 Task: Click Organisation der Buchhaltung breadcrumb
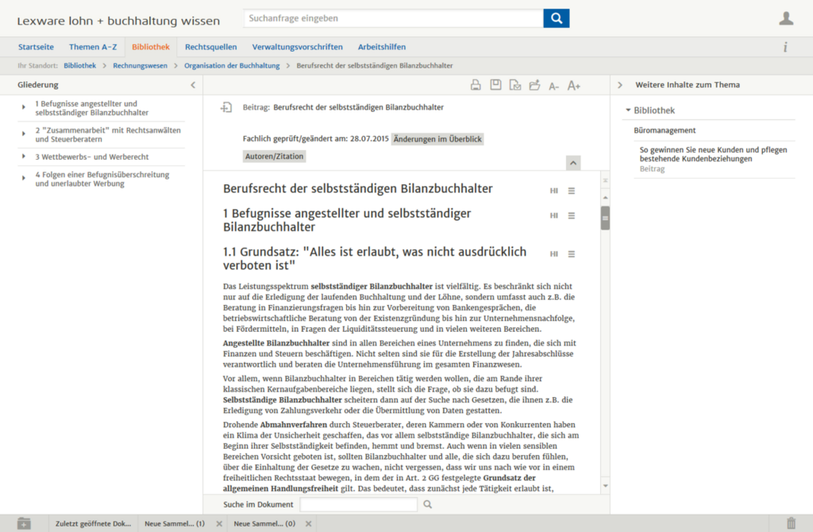[232, 66]
